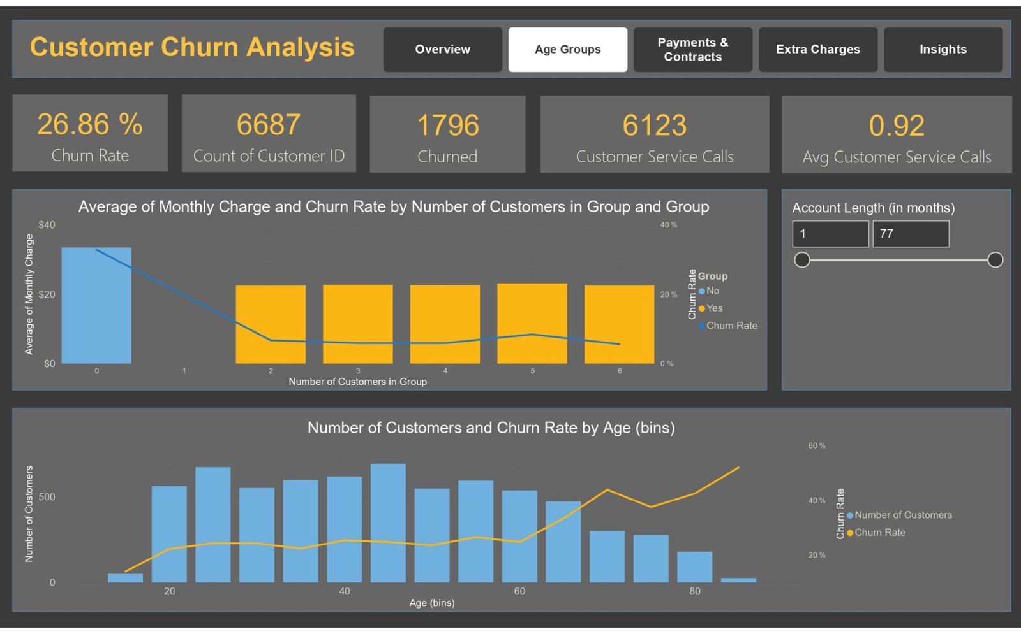Click the Account Length maximum field showing 77

click(910, 234)
